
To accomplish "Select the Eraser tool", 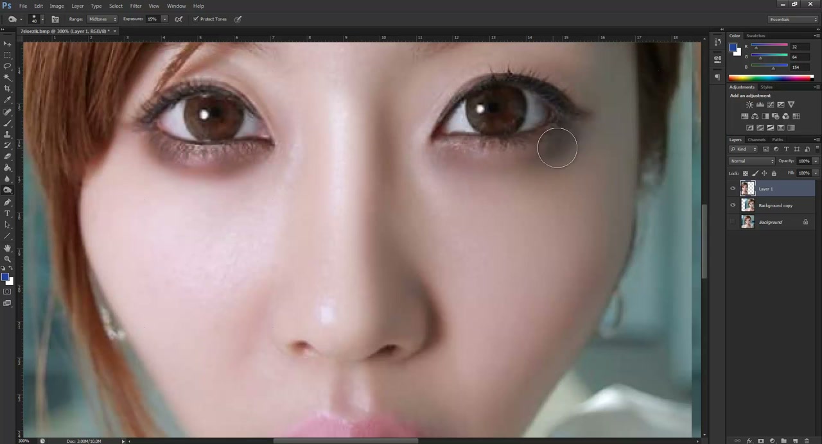I will [8, 157].
